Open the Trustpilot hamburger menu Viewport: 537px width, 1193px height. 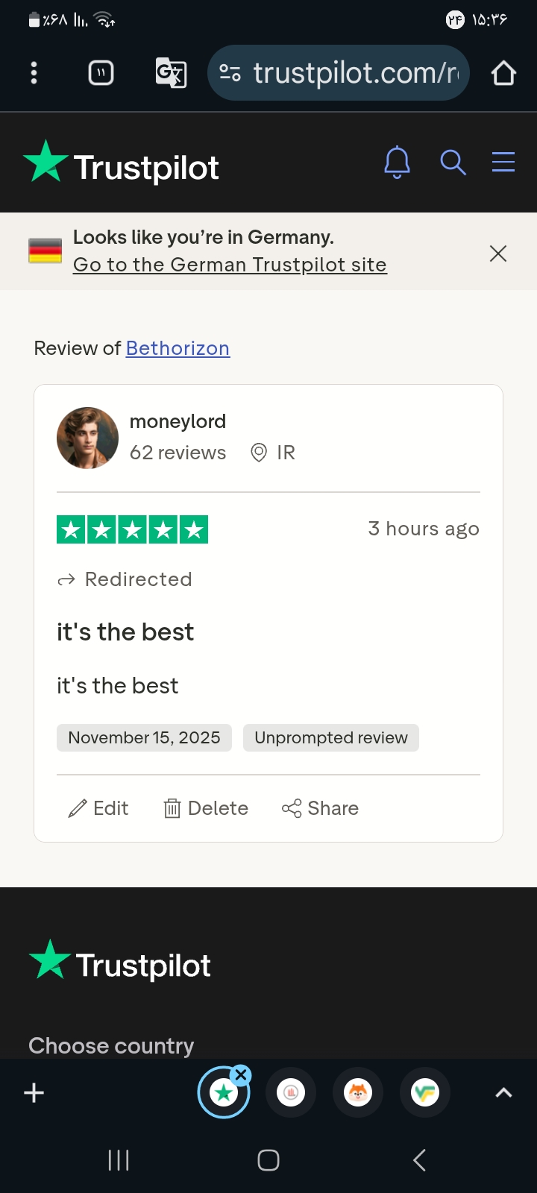[x=503, y=162]
